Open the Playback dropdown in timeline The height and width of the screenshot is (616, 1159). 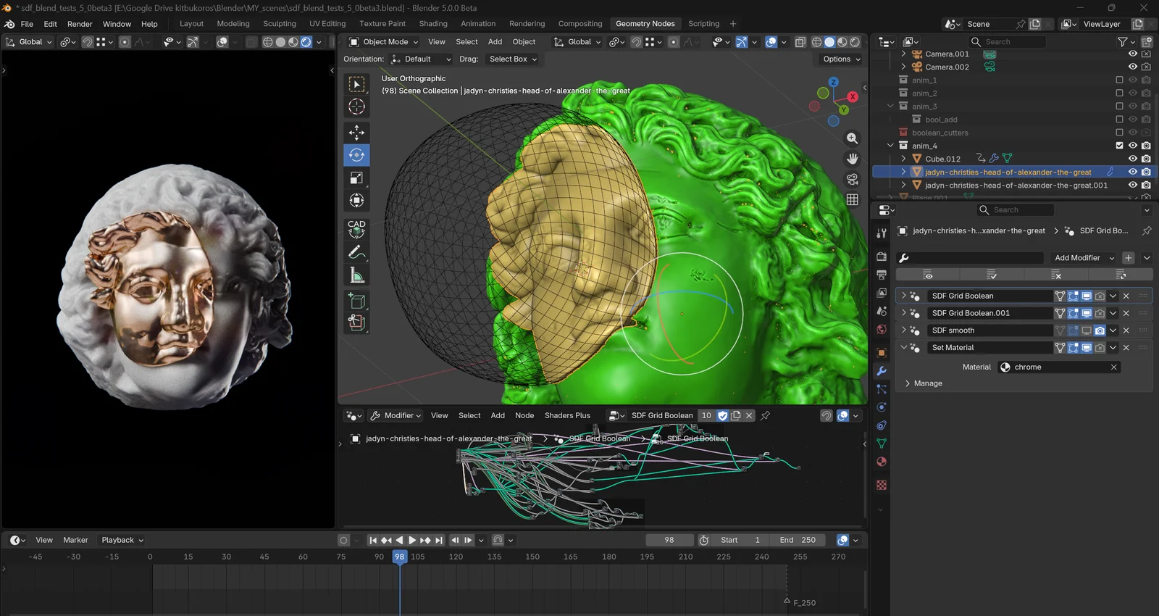click(122, 540)
